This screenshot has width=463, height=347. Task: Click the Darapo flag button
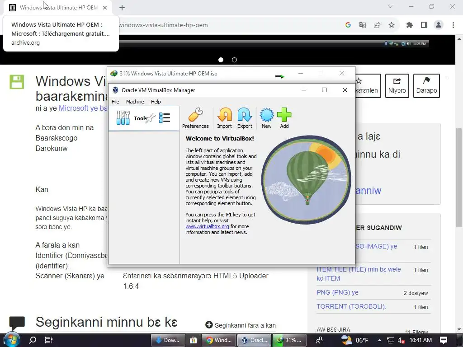coord(426,85)
